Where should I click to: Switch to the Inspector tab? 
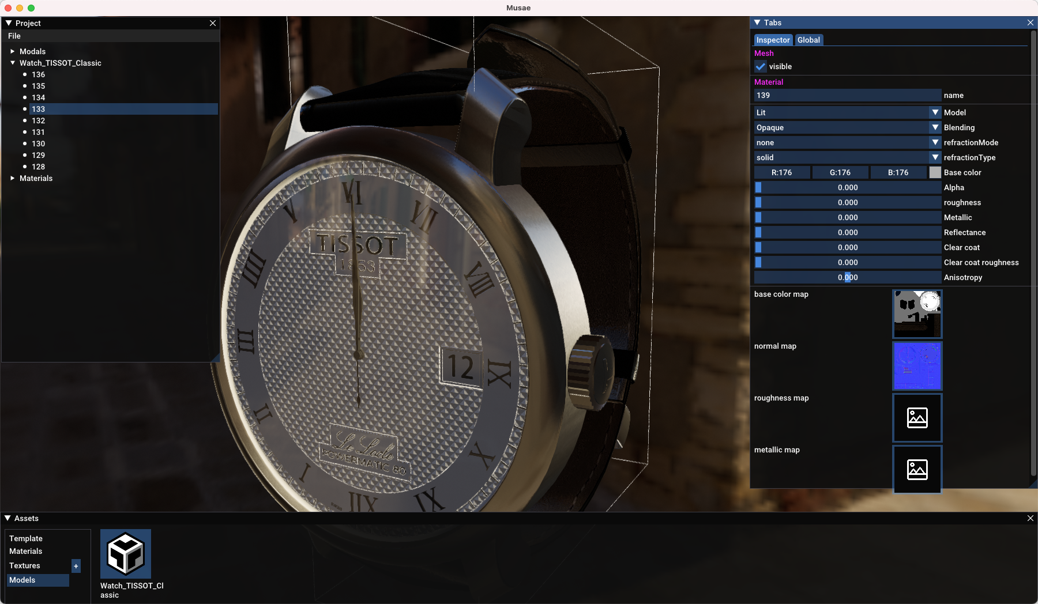773,40
